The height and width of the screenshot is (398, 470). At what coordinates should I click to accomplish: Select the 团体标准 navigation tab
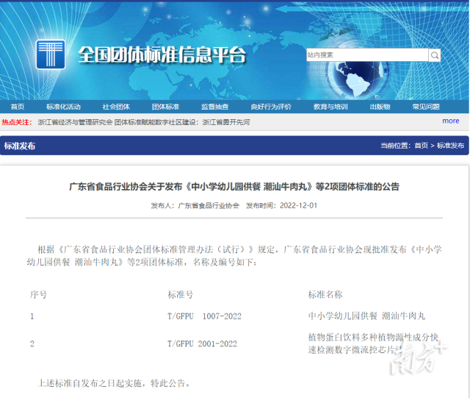click(165, 107)
